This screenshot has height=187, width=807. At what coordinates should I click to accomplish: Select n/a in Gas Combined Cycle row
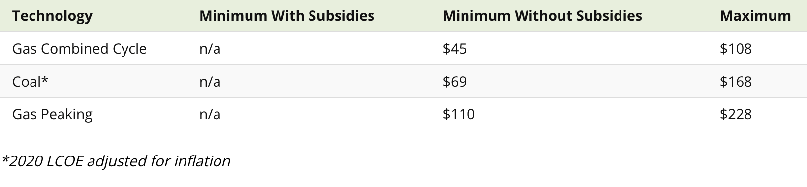[x=210, y=49]
